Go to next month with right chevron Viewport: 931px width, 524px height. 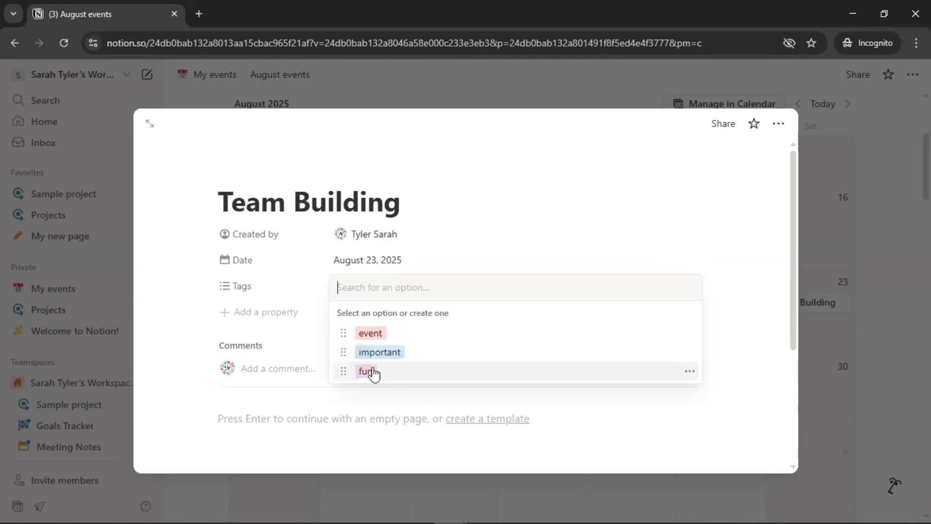pos(848,104)
